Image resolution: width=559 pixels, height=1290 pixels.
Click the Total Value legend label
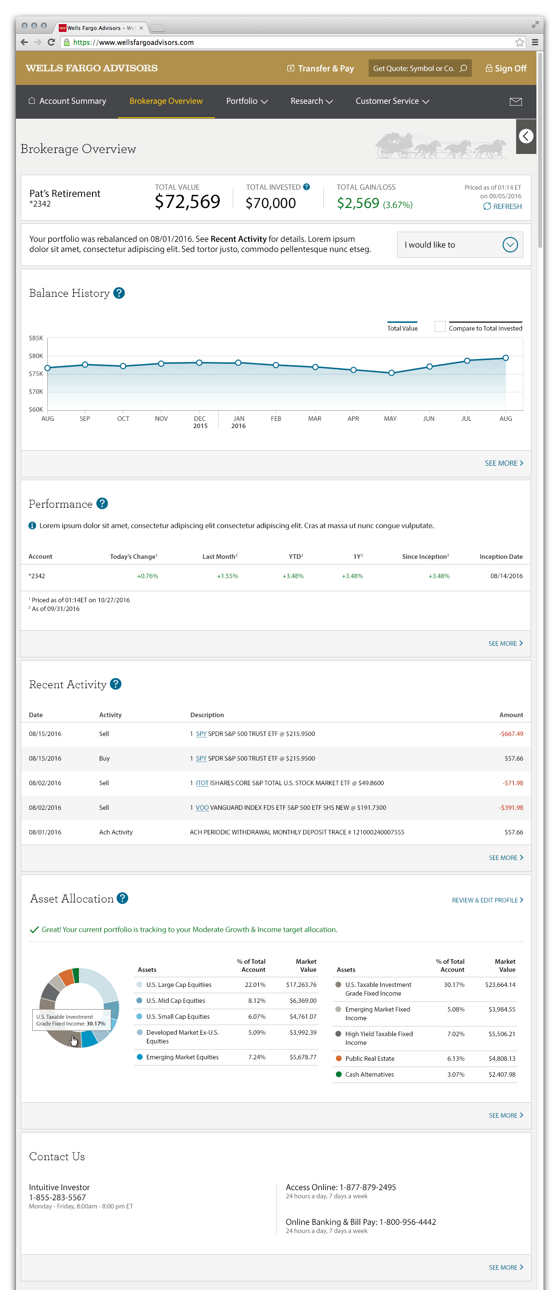[402, 329]
